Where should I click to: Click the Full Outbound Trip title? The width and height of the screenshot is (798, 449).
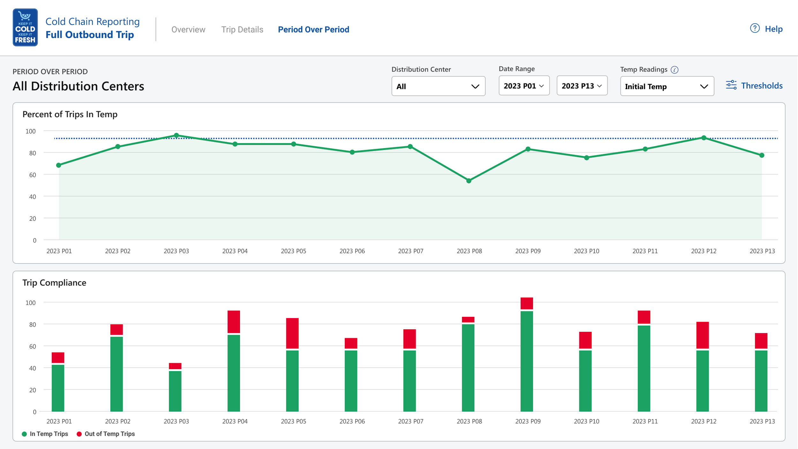pos(90,34)
